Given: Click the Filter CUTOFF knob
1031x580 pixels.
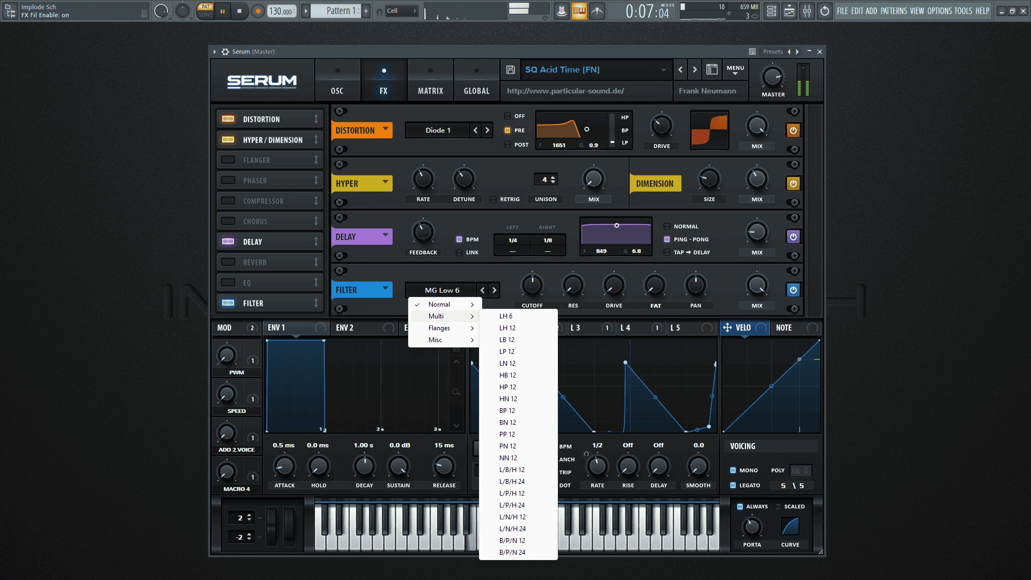Looking at the screenshot, I should [x=532, y=285].
